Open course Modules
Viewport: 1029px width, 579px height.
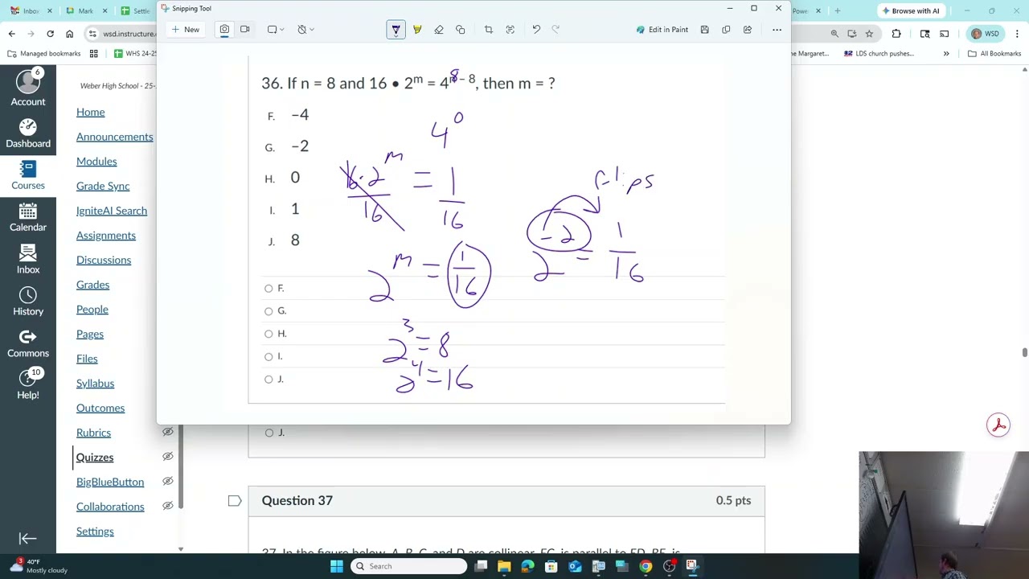point(96,162)
